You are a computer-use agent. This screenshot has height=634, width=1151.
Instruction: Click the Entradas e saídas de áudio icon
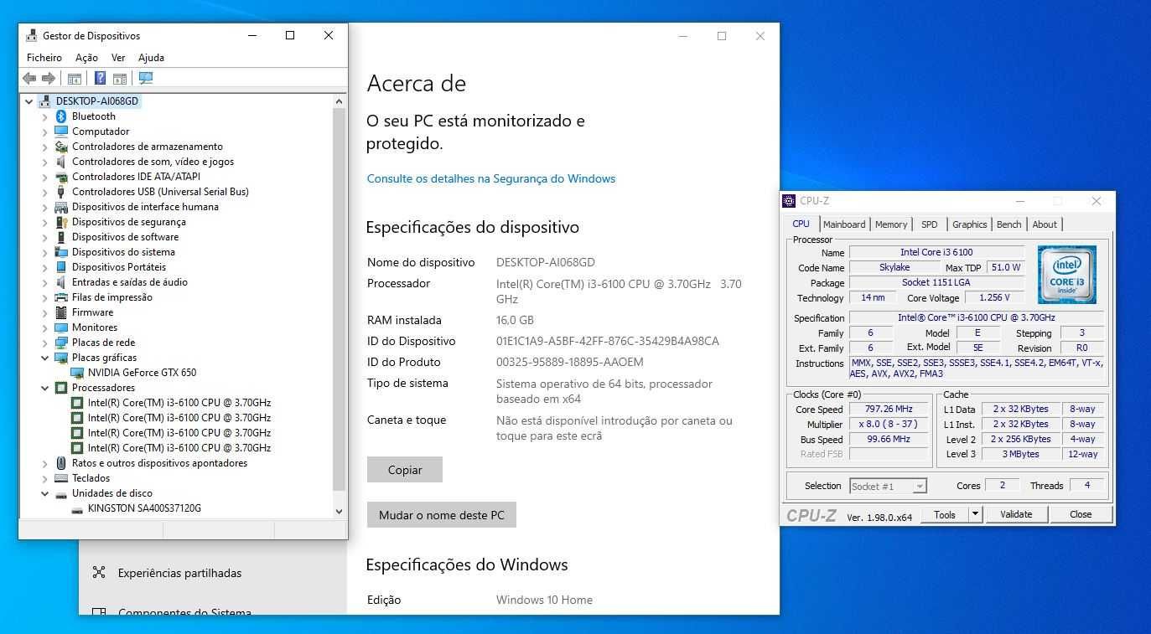pyautogui.click(x=61, y=282)
